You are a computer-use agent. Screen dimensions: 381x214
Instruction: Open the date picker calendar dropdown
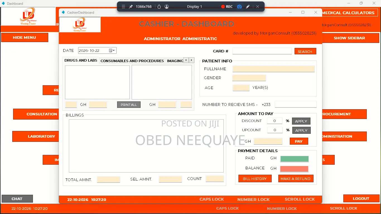[112, 50]
